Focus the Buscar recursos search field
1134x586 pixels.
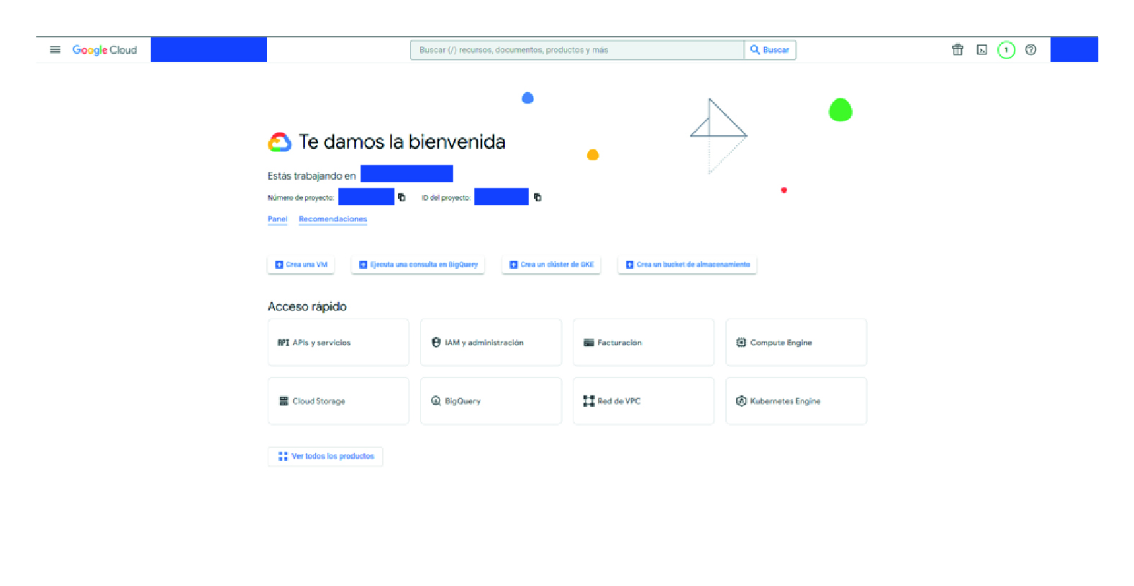pyautogui.click(x=577, y=50)
